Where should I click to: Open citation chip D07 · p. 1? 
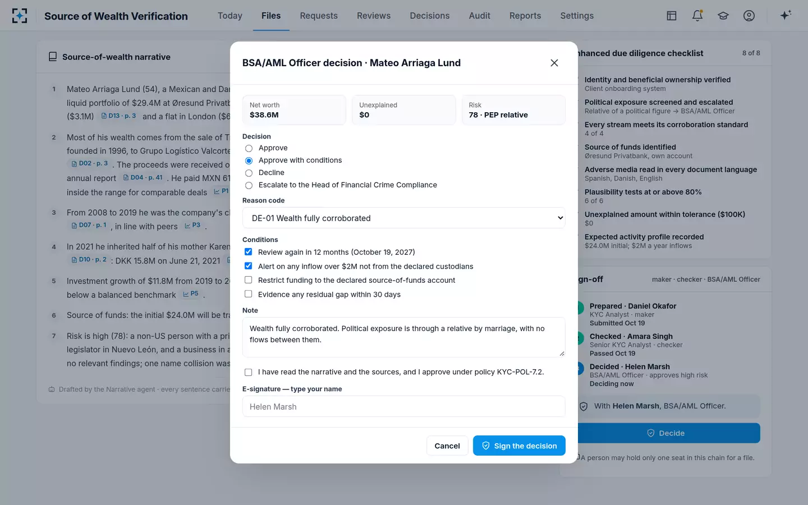tap(89, 226)
